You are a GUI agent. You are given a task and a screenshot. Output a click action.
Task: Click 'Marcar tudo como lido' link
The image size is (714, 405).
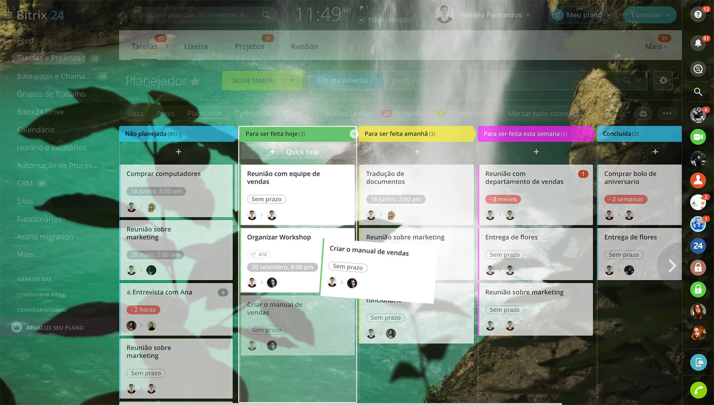tap(545, 114)
